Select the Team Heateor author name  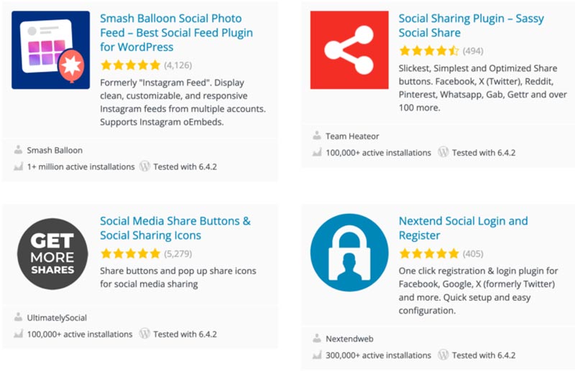click(352, 136)
